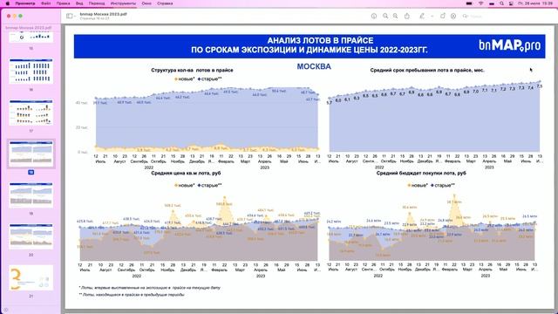Image resolution: width=558 pixels, height=314 pixels.
Task: Click the sidebar bottom-left corner icon
Action: (x=6, y=311)
